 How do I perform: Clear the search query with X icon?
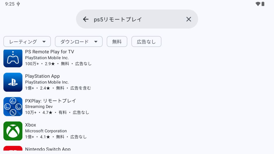[189, 19]
